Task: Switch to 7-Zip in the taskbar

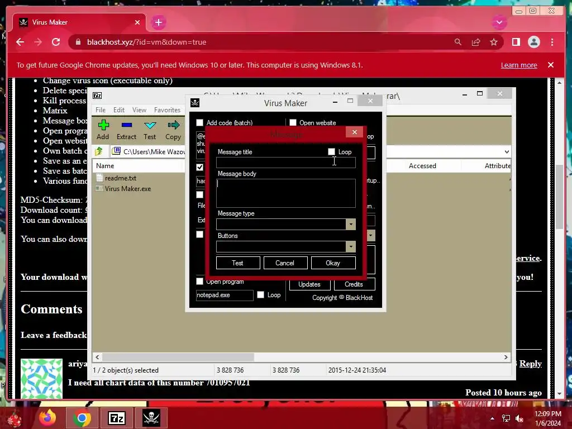Action: tap(117, 418)
